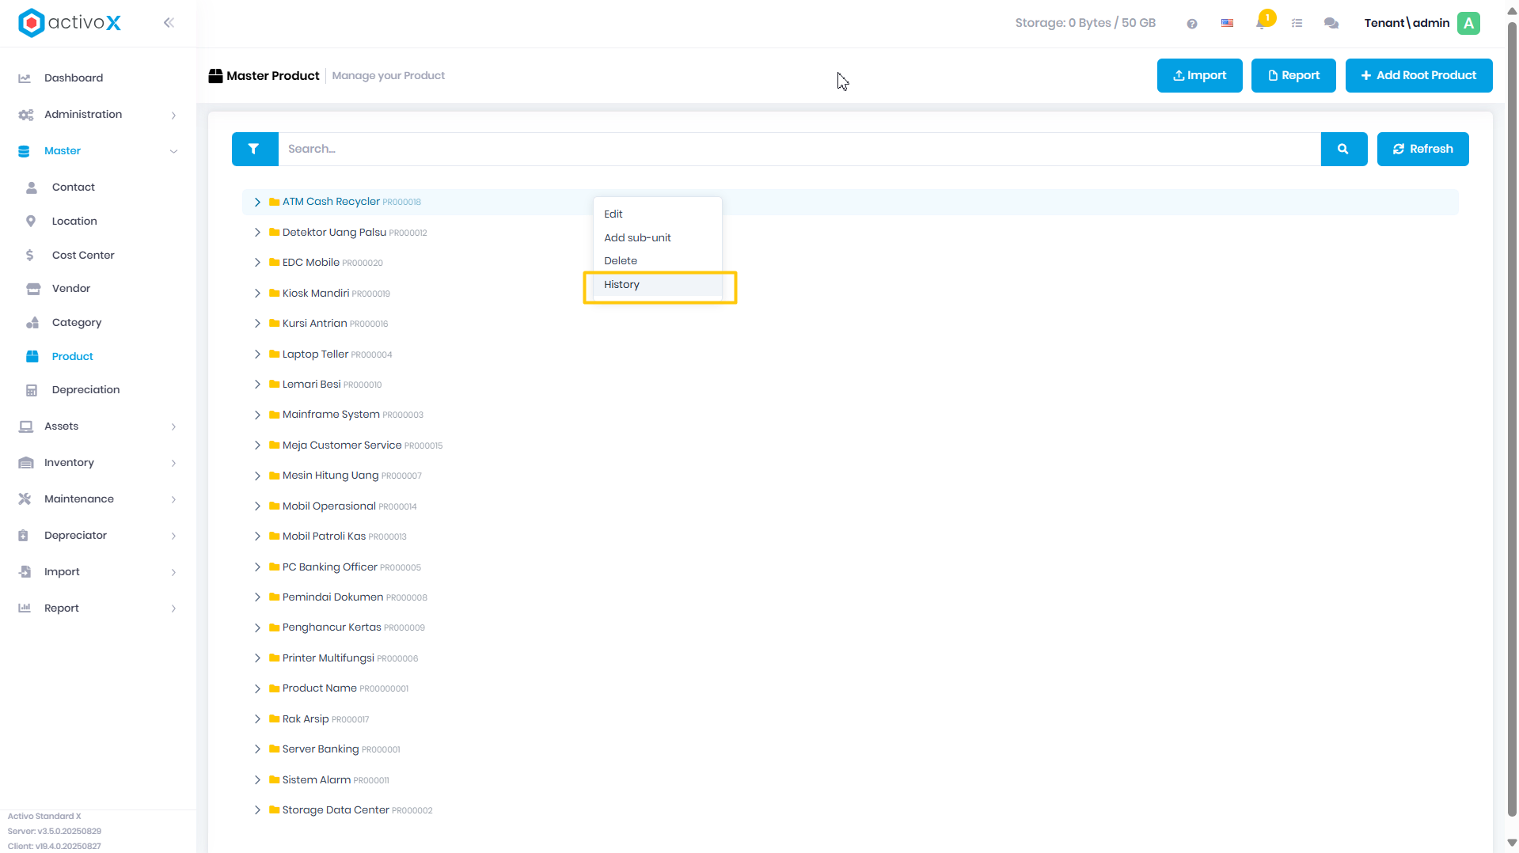Click the Location pin icon
The width and height of the screenshot is (1519, 853).
click(31, 222)
